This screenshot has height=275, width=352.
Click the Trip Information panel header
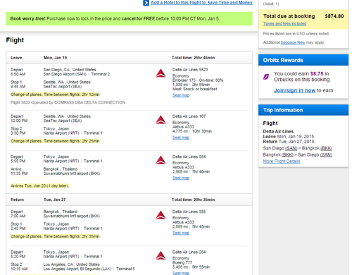click(x=303, y=110)
